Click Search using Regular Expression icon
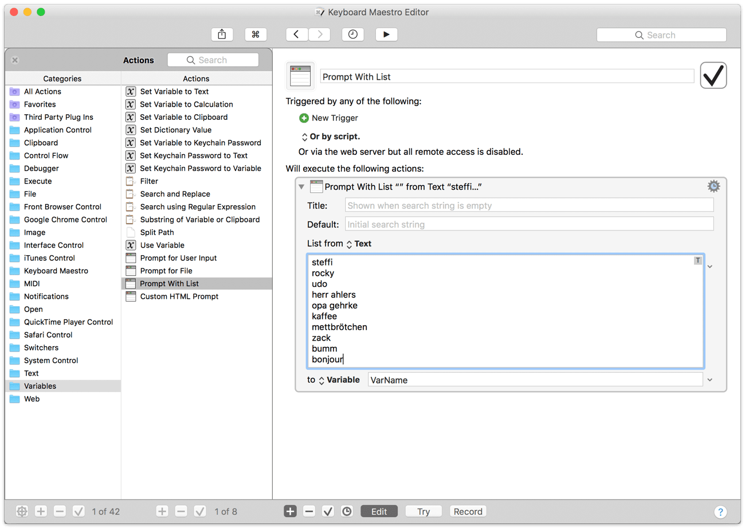The image size is (745, 528). (130, 206)
